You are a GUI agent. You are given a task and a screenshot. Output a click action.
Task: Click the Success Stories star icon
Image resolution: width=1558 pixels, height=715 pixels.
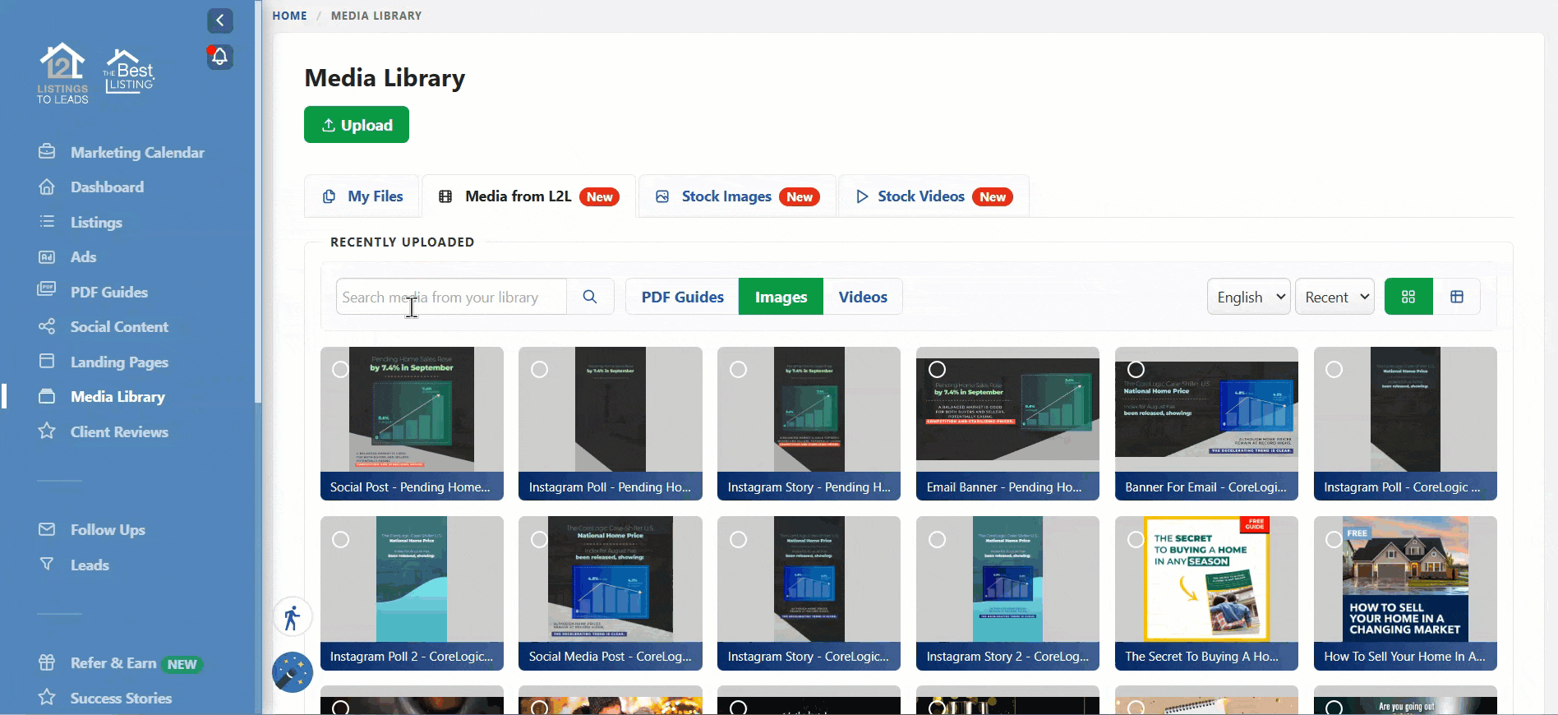(47, 698)
